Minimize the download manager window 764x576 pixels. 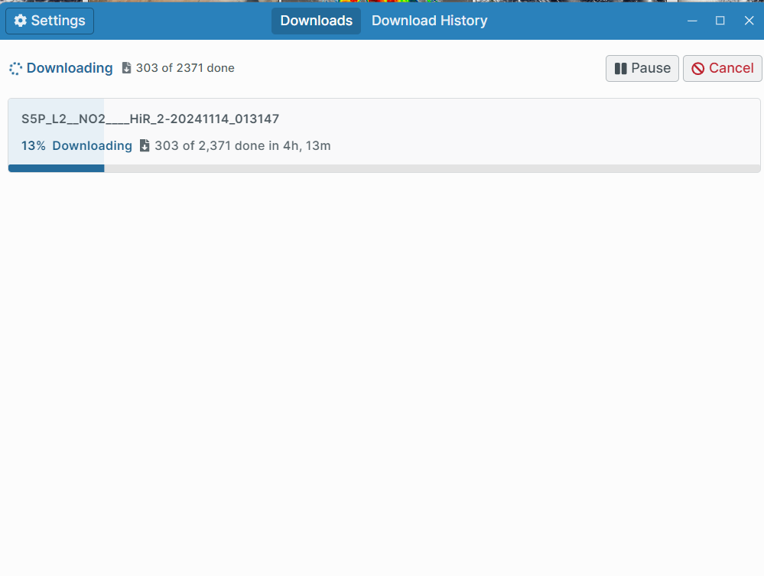pos(692,21)
